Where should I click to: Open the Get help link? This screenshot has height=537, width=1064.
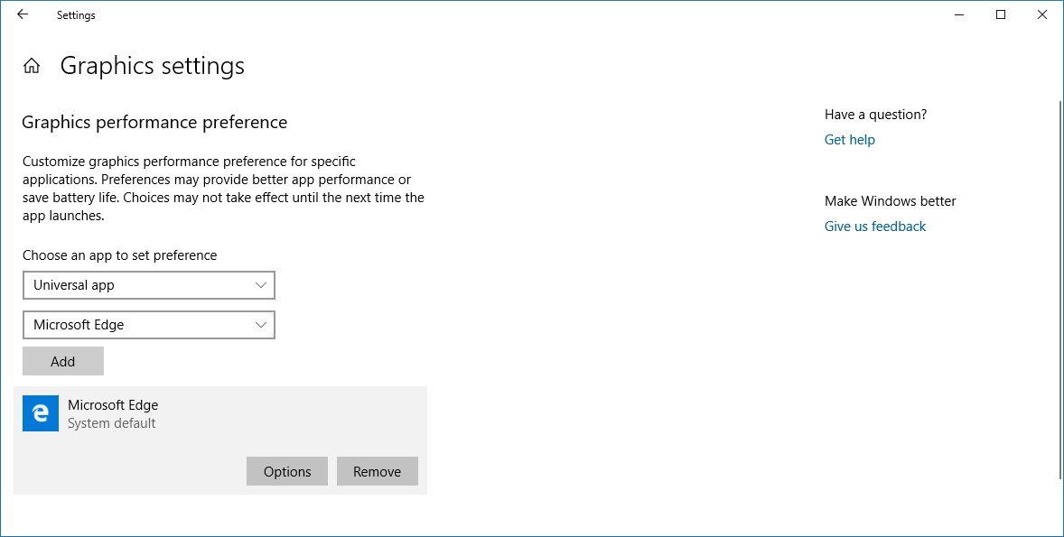[x=849, y=139]
